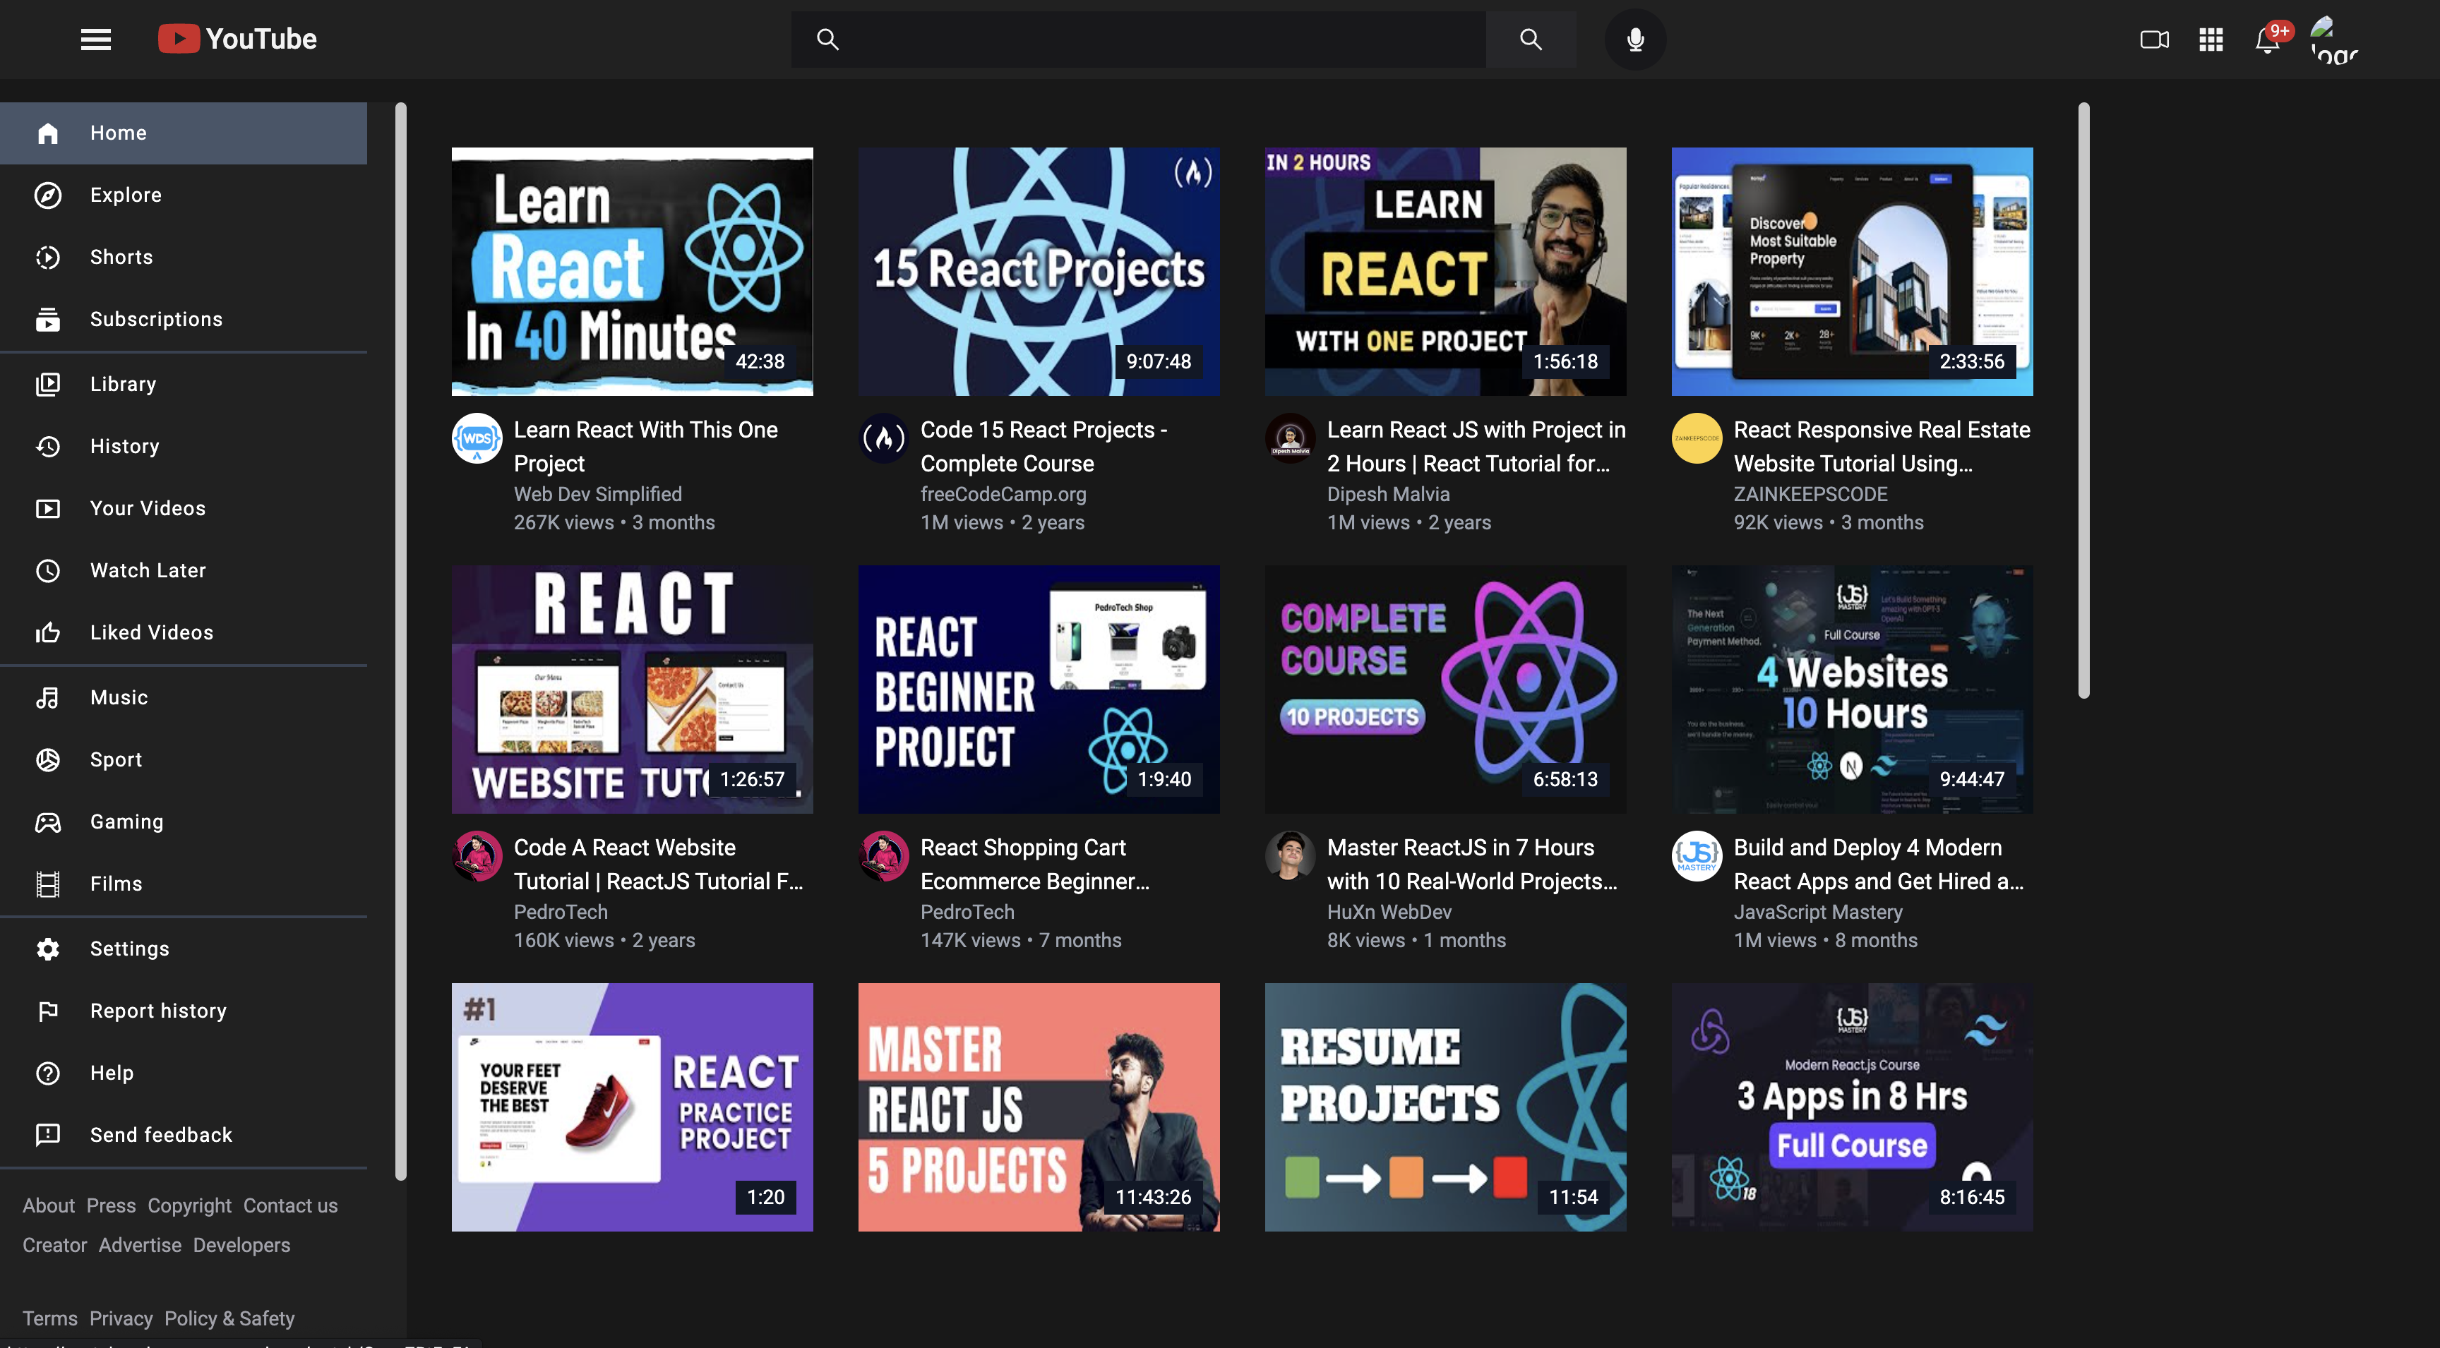Select Subscriptions label in sidebar
2440x1348 pixels.
156,320
